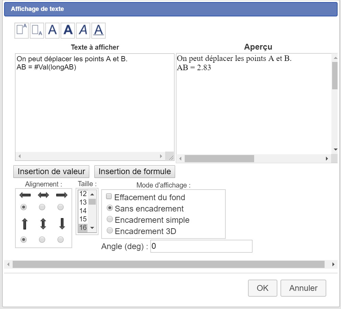This screenshot has height=309, width=341.
Task: Toggle the bold A formatting icon
Action: click(x=68, y=30)
